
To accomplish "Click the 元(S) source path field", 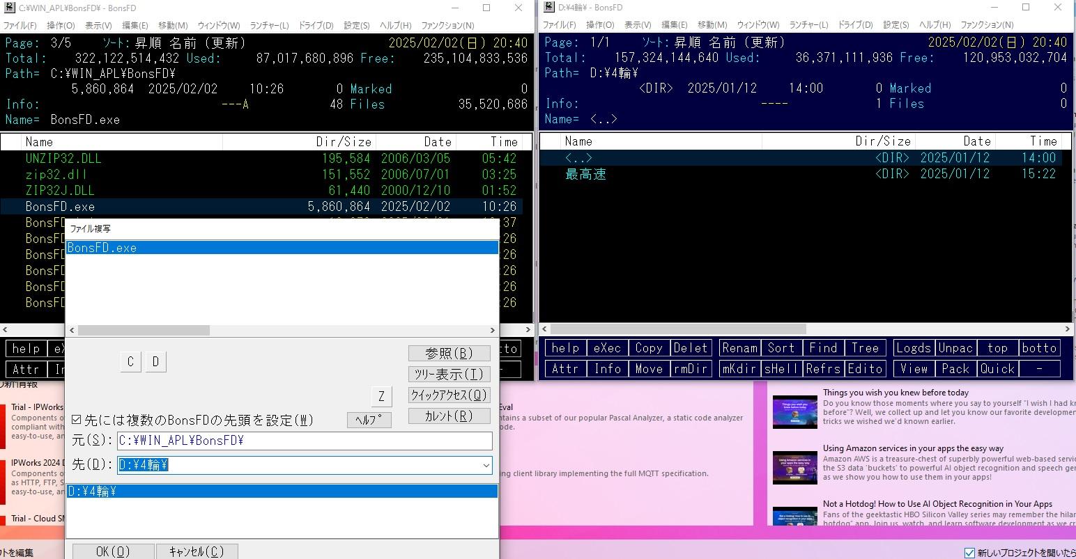I will [305, 441].
